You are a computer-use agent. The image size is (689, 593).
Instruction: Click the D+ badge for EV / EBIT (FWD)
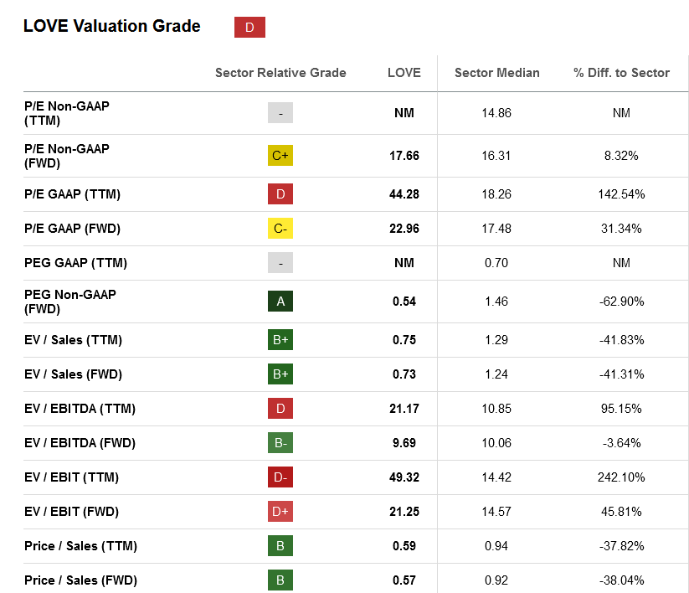tap(280, 512)
